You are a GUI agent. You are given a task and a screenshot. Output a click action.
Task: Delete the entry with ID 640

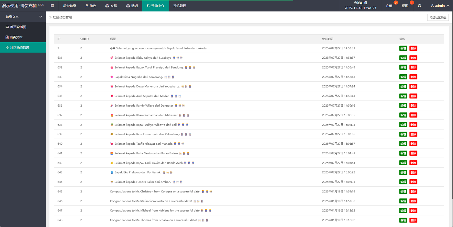[x=413, y=144]
